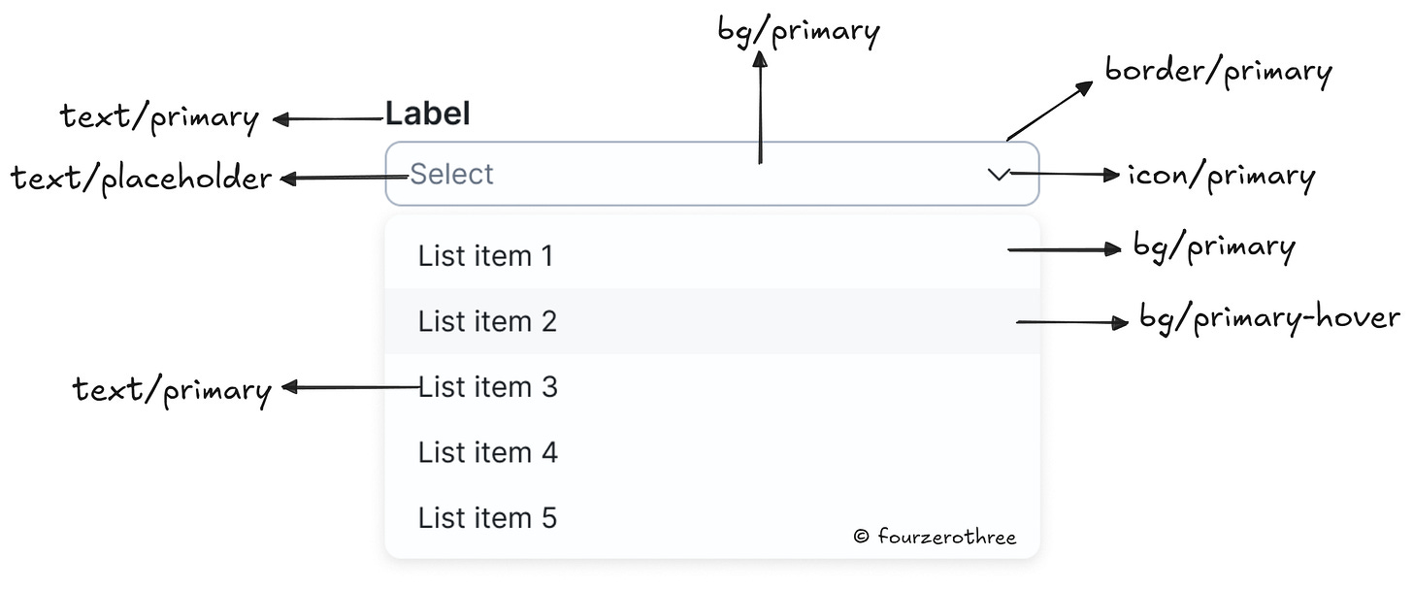Click the border/primary annotation text

(1218, 72)
